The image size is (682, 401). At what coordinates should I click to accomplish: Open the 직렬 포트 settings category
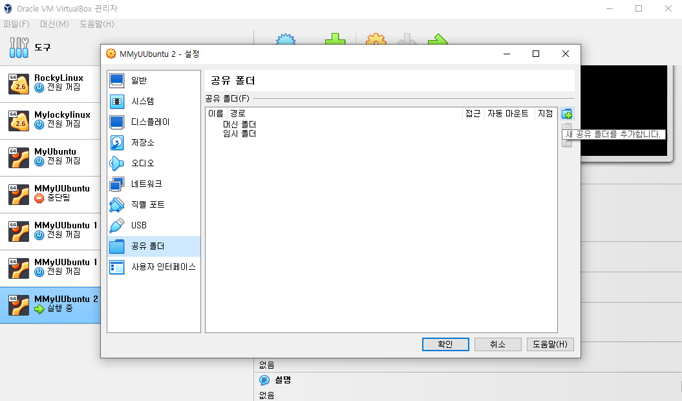coord(154,204)
